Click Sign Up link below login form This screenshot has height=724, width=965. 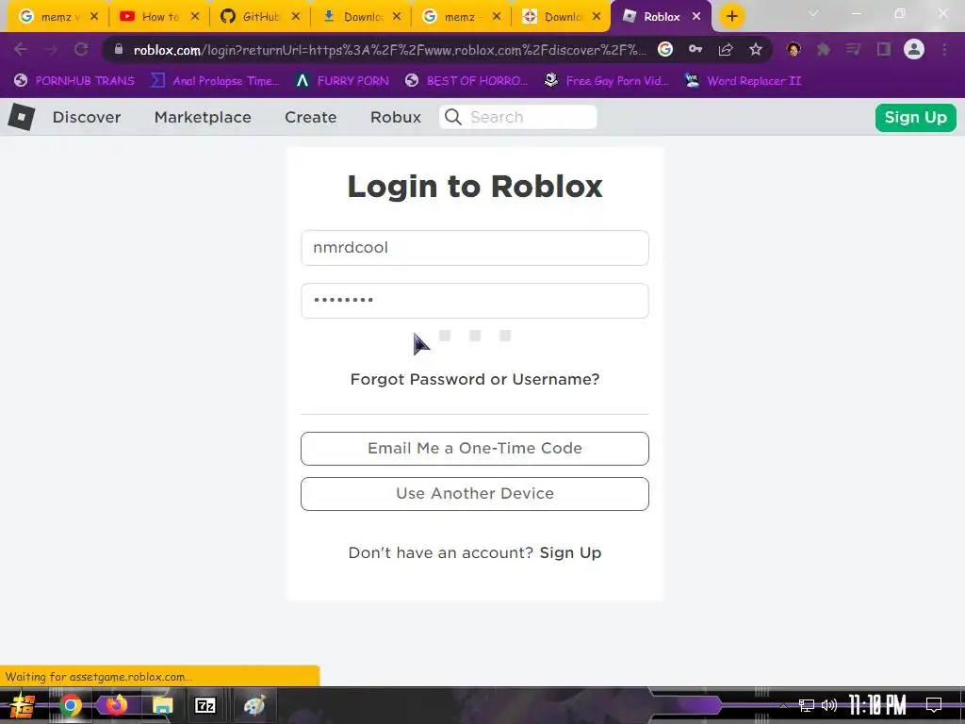570,552
